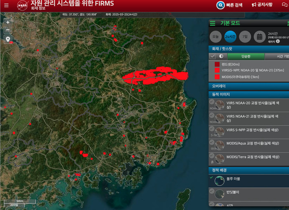Open quick search magnifier icon
The height and width of the screenshot is (210, 289).
coord(220,5)
